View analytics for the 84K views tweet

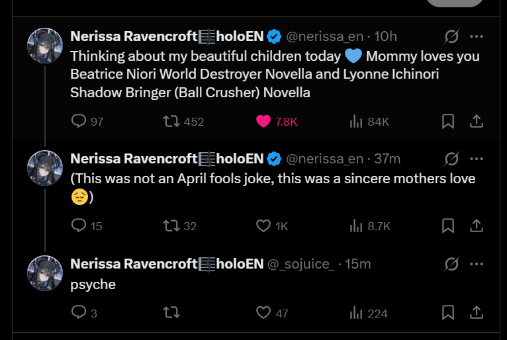coord(356,121)
